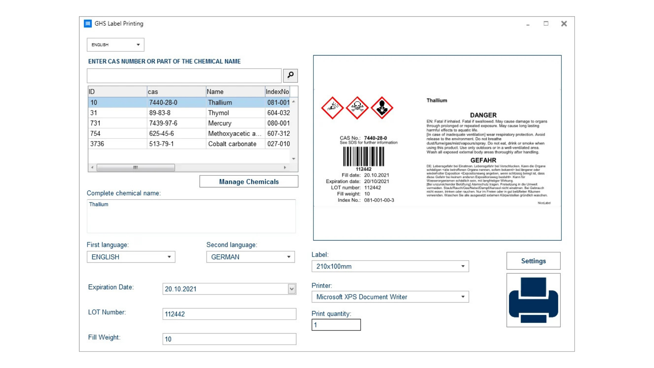The width and height of the screenshot is (654, 368).
Task: Open the Label size 210x100mm dropdown
Action: click(390, 266)
